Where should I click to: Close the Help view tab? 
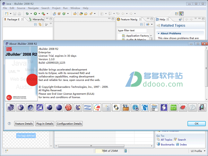pos(168,19)
